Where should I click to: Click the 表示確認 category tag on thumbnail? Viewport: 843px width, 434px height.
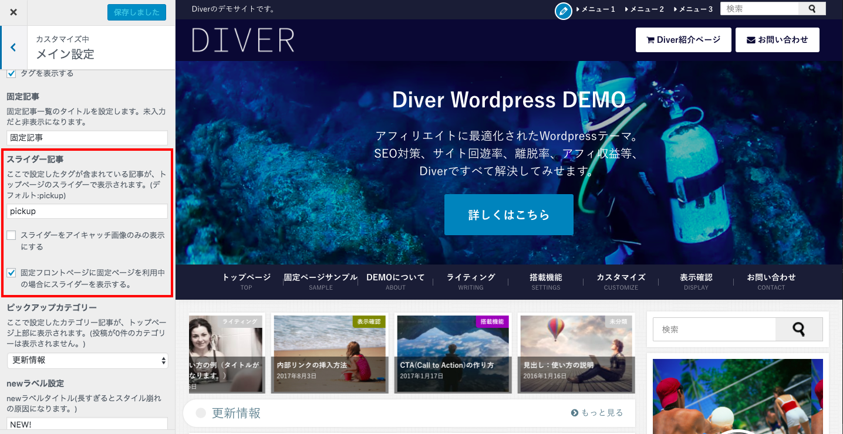point(369,321)
